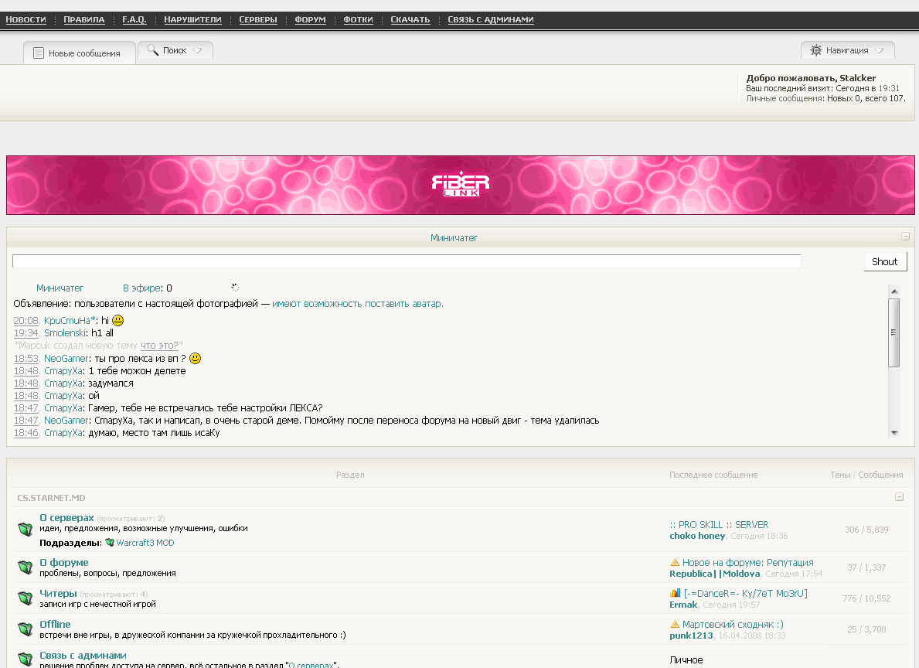919x668 pixels.
Task: Open the В эфире link
Action: pos(142,288)
